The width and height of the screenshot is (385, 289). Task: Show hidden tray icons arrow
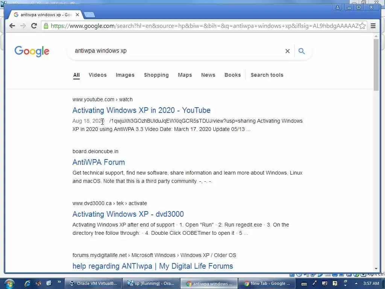click(356, 283)
